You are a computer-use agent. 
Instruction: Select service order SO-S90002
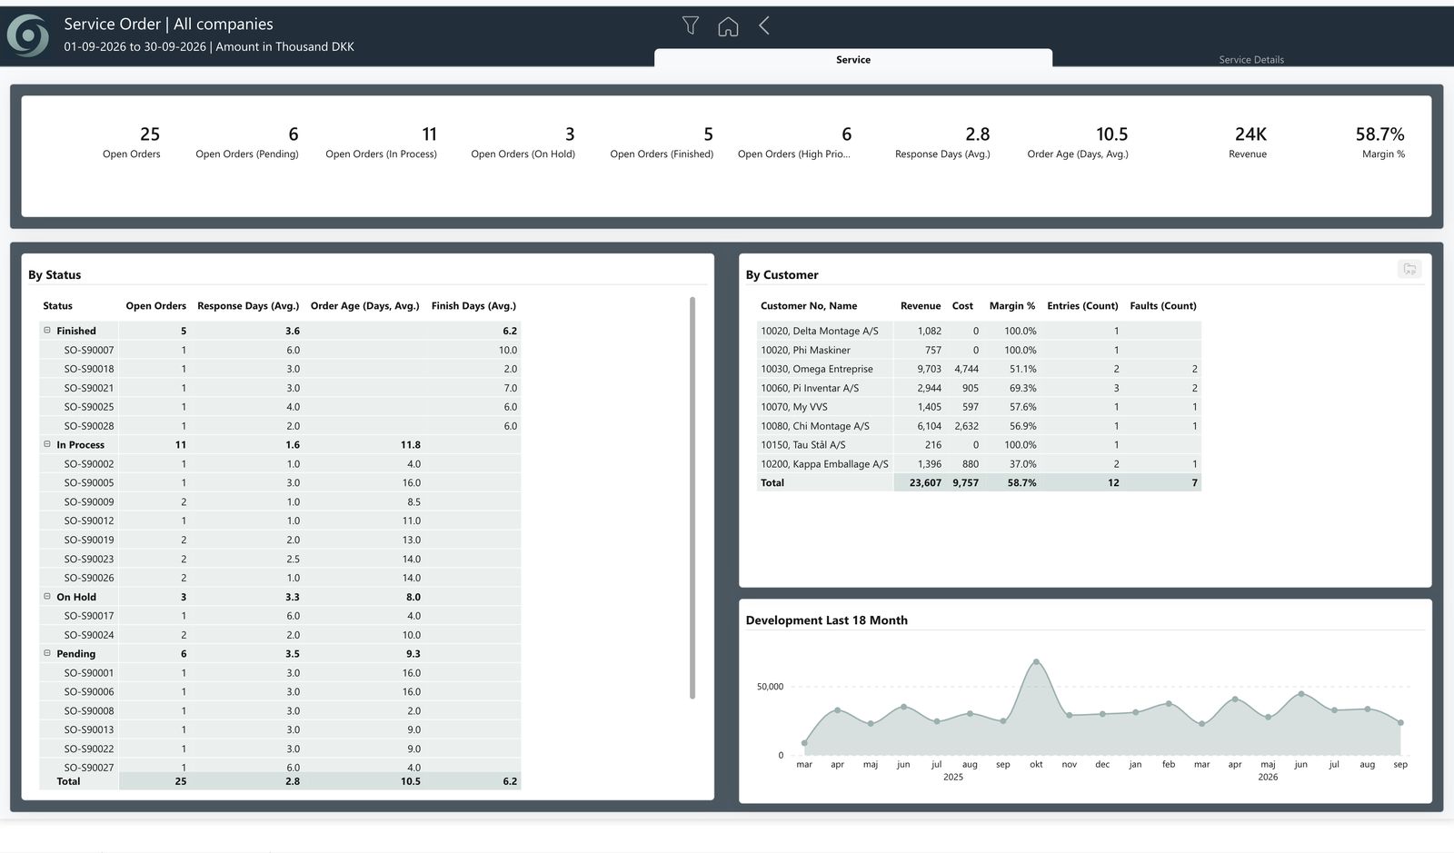coord(89,463)
